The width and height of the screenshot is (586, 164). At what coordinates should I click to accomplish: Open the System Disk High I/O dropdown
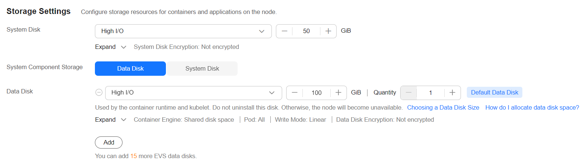click(x=183, y=31)
